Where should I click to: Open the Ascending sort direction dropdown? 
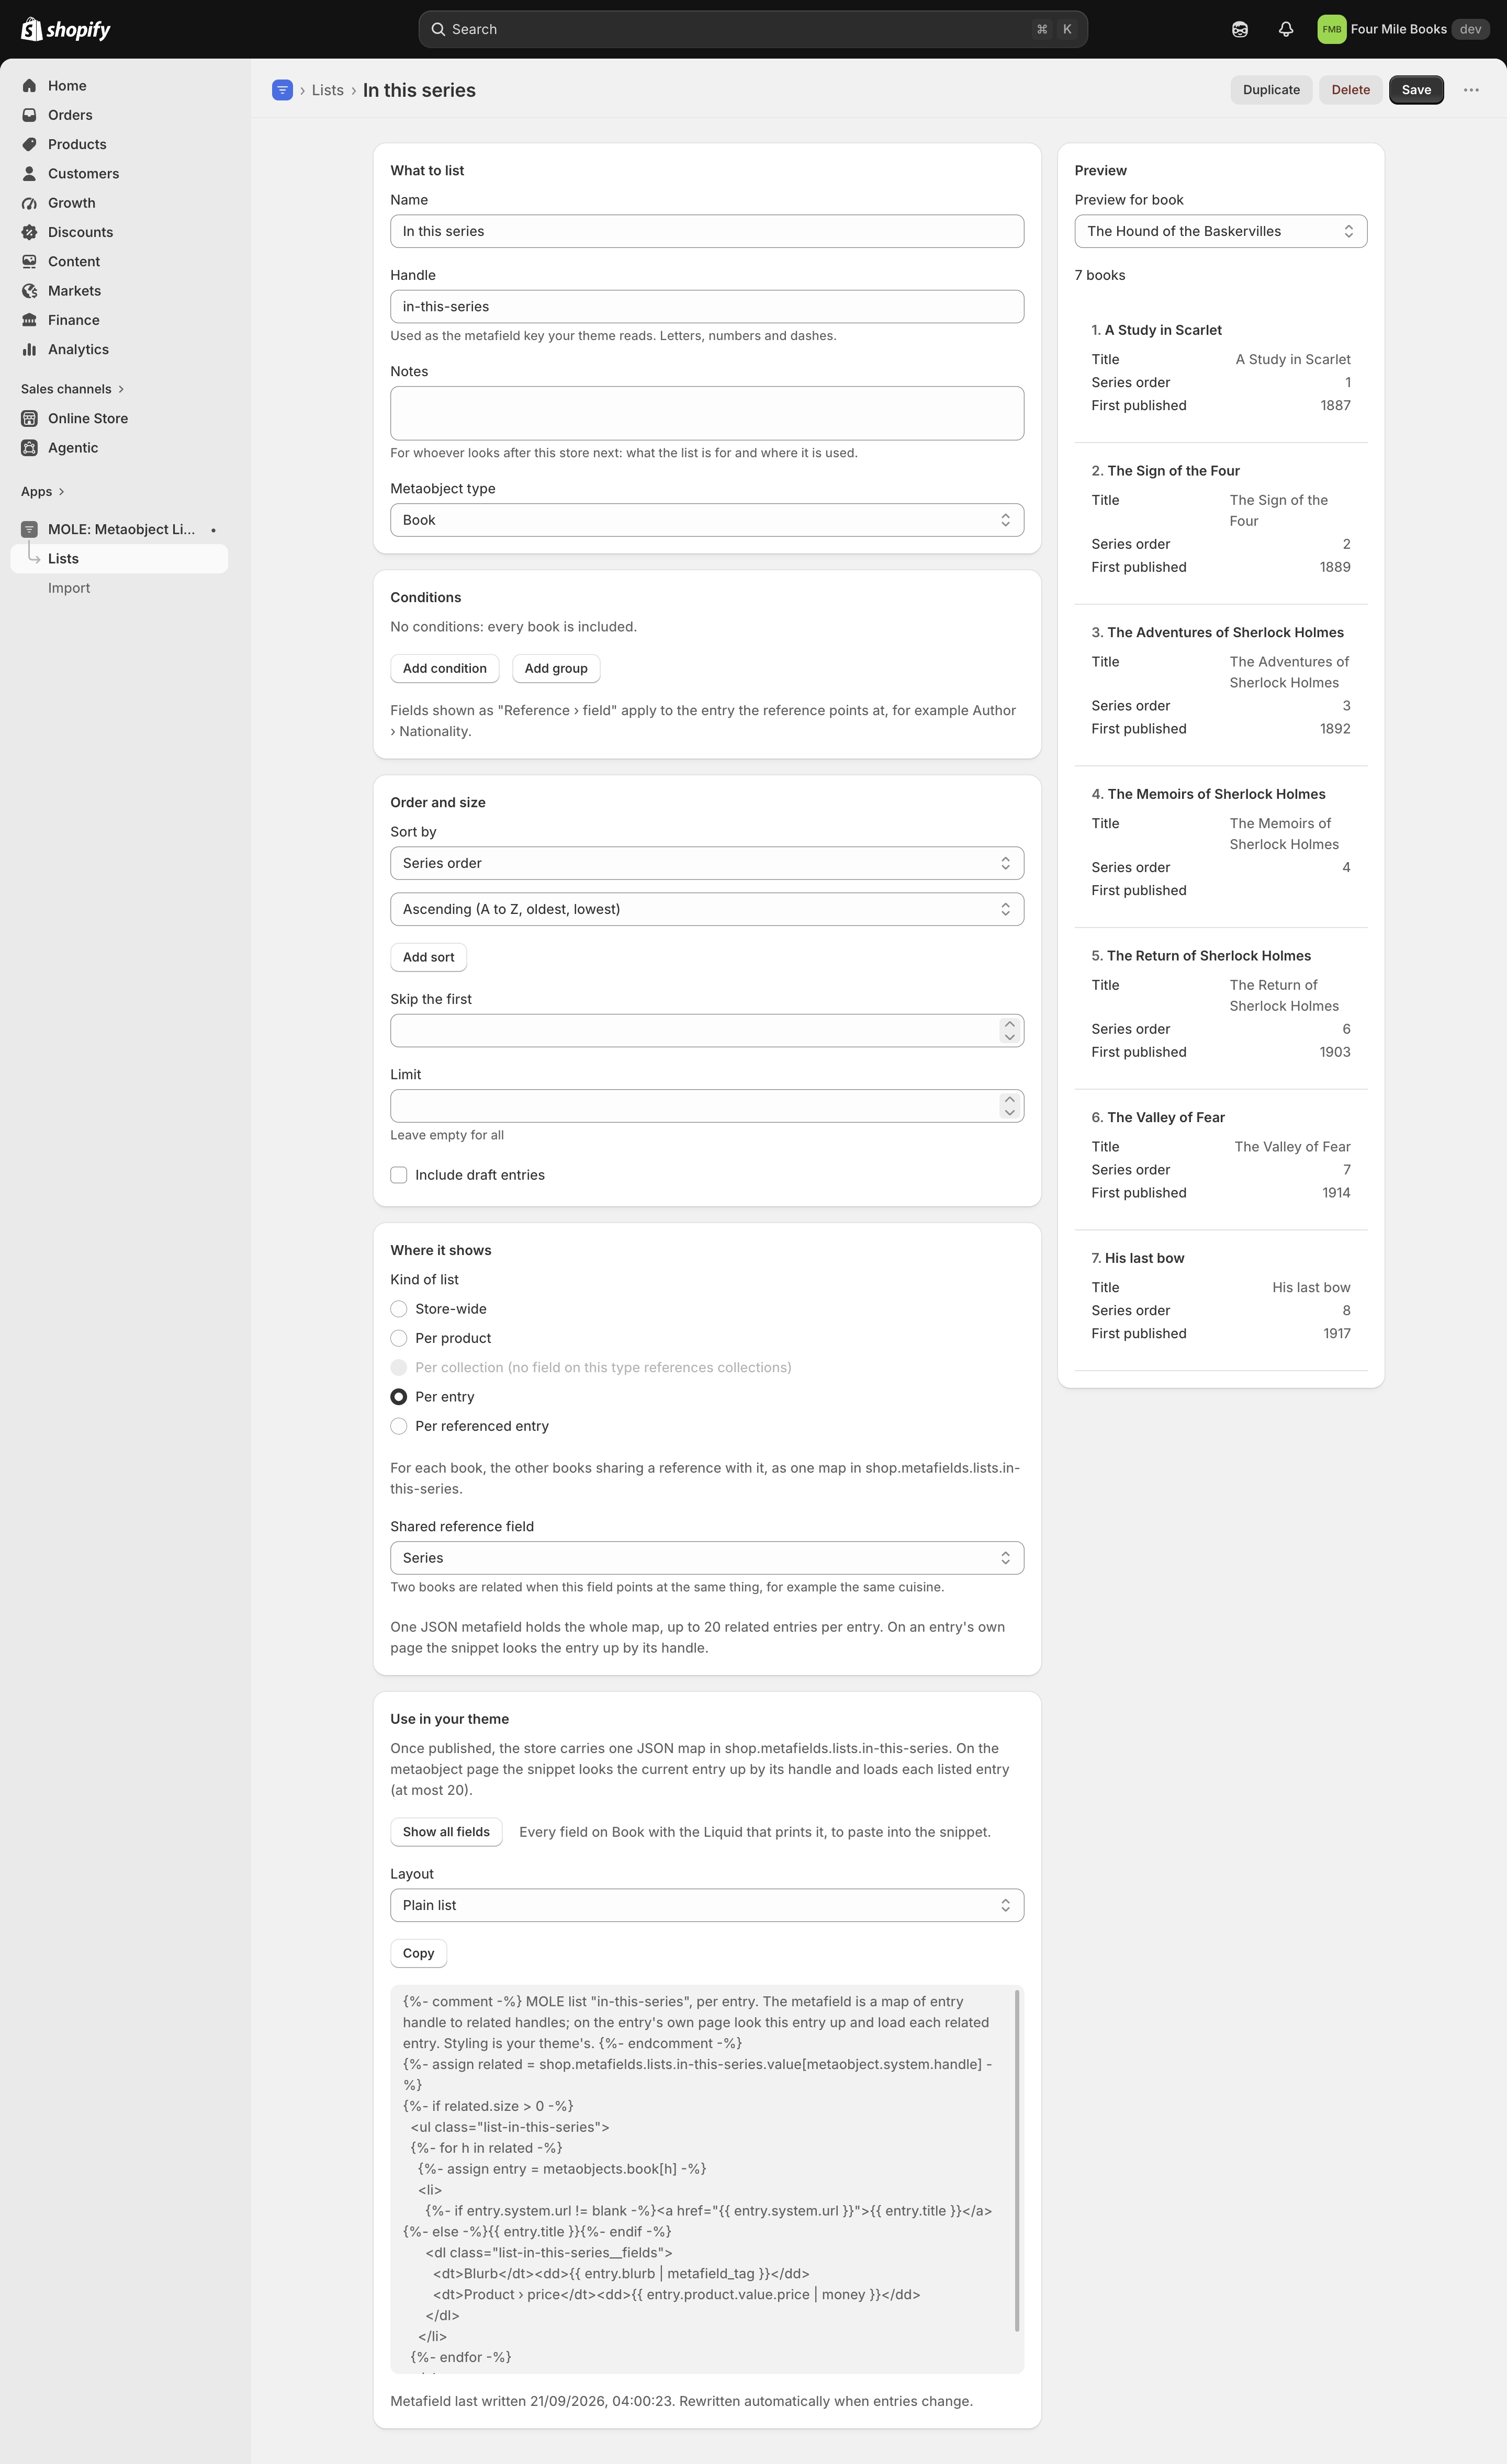point(707,909)
